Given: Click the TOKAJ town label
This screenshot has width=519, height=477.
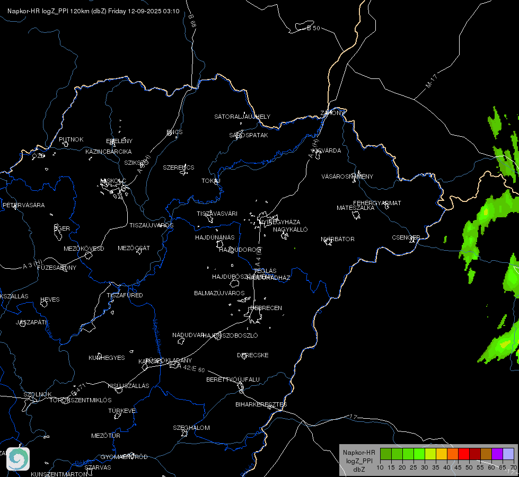Looking at the screenshot, I should (x=211, y=181).
